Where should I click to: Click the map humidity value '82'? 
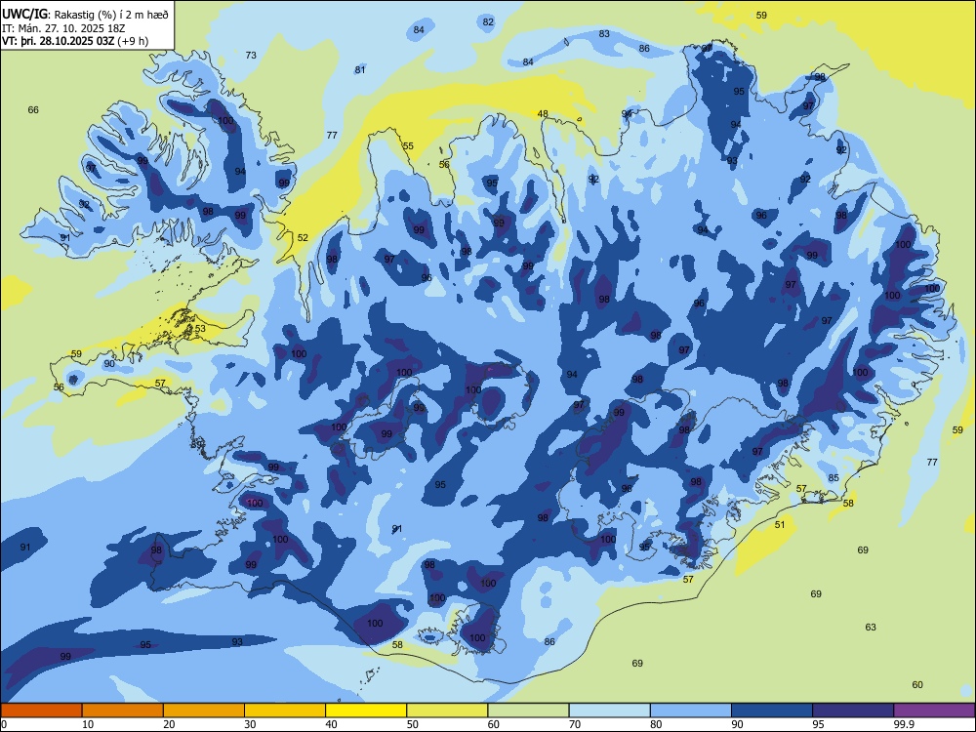click(x=488, y=22)
